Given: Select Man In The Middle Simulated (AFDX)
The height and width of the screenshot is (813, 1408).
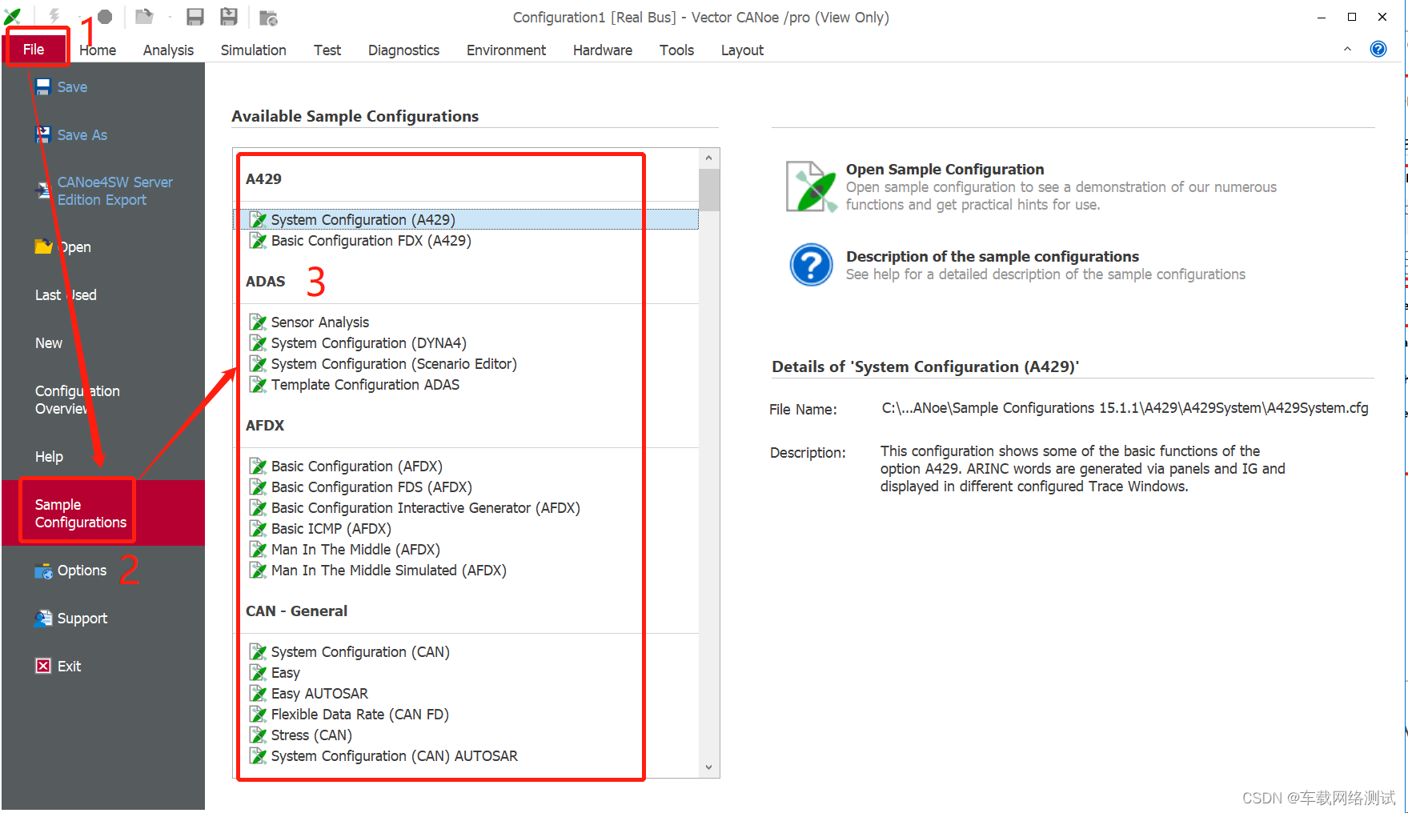Looking at the screenshot, I should 388,571.
